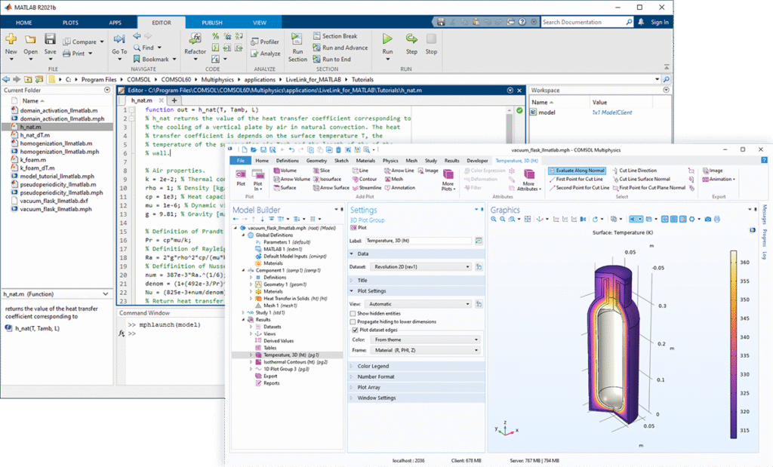The height and width of the screenshot is (467, 773).
Task: Add Annotation in COMSOL ribbon
Action: (x=399, y=188)
